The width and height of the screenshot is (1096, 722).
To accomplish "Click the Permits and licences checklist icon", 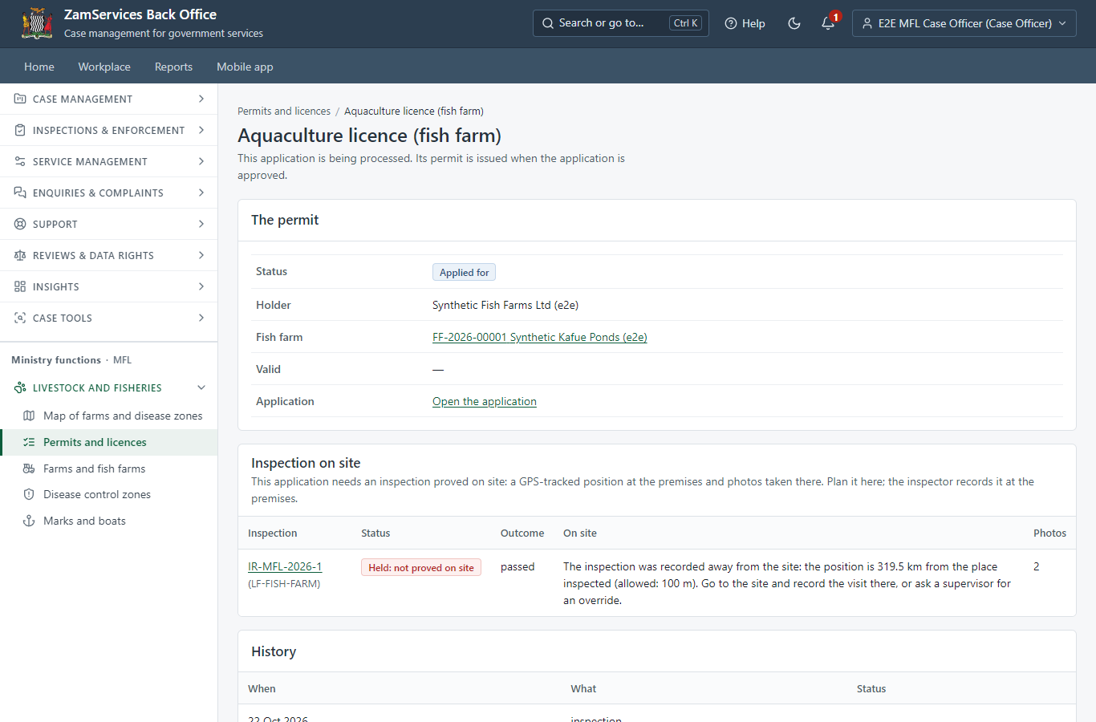I will click(x=29, y=442).
